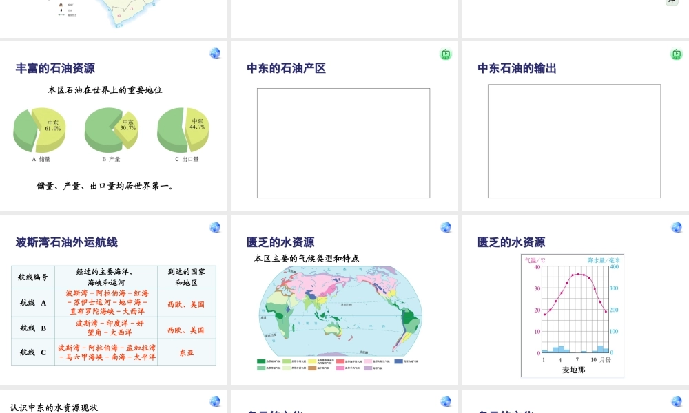The image size is (689, 413).
Task: Click the 航线编号 table header
Action: 33,277
